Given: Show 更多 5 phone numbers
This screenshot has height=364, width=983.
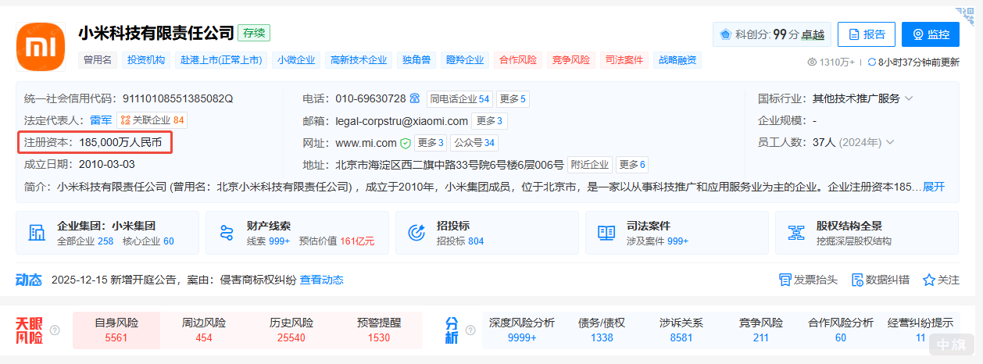Looking at the screenshot, I should tap(513, 98).
